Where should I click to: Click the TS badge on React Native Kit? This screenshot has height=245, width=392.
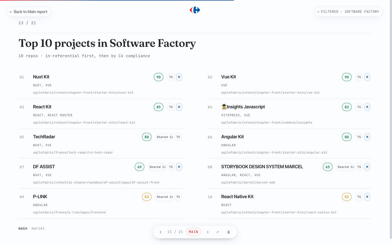(x=359, y=197)
